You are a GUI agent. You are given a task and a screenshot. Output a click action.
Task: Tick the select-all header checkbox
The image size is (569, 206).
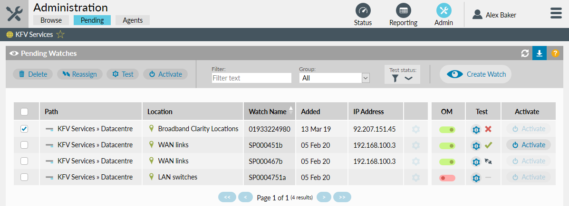pos(24,112)
